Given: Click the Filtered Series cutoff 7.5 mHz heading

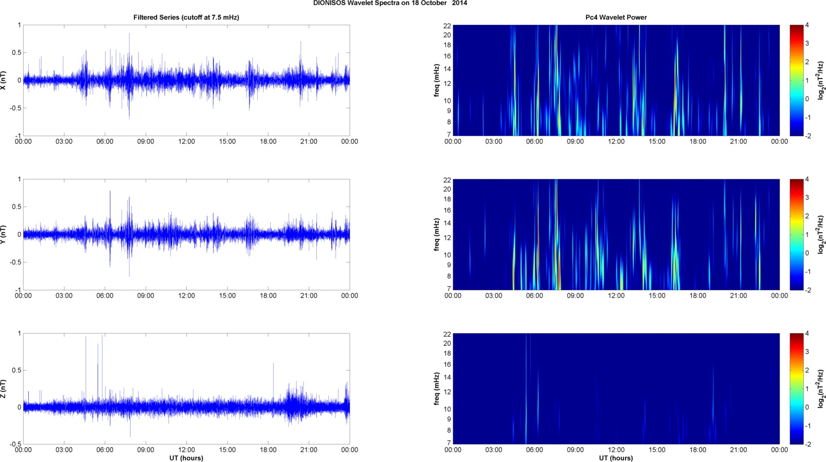Looking at the screenshot, I should click(x=186, y=17).
